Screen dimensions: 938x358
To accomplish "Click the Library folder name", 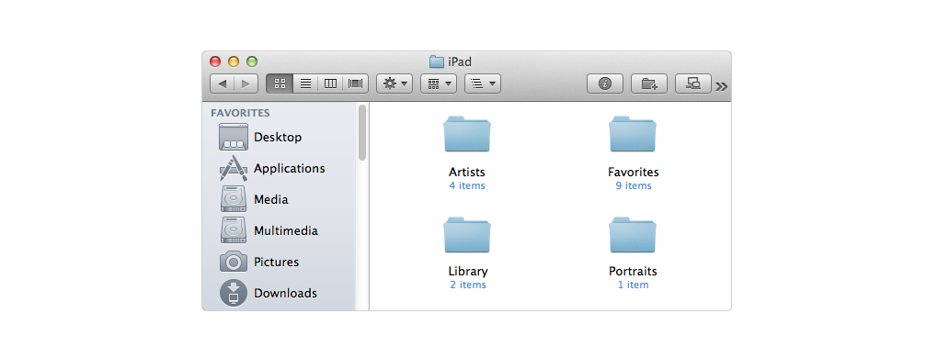I will point(468,272).
